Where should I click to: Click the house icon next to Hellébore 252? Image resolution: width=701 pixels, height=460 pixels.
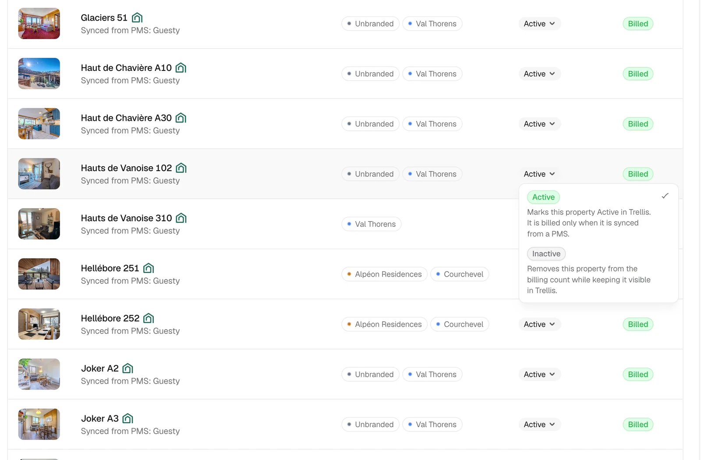(x=149, y=318)
